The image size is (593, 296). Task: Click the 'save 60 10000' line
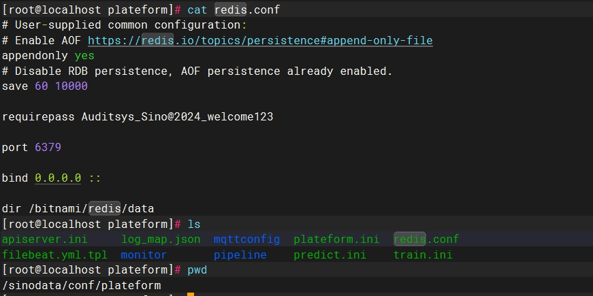point(45,86)
